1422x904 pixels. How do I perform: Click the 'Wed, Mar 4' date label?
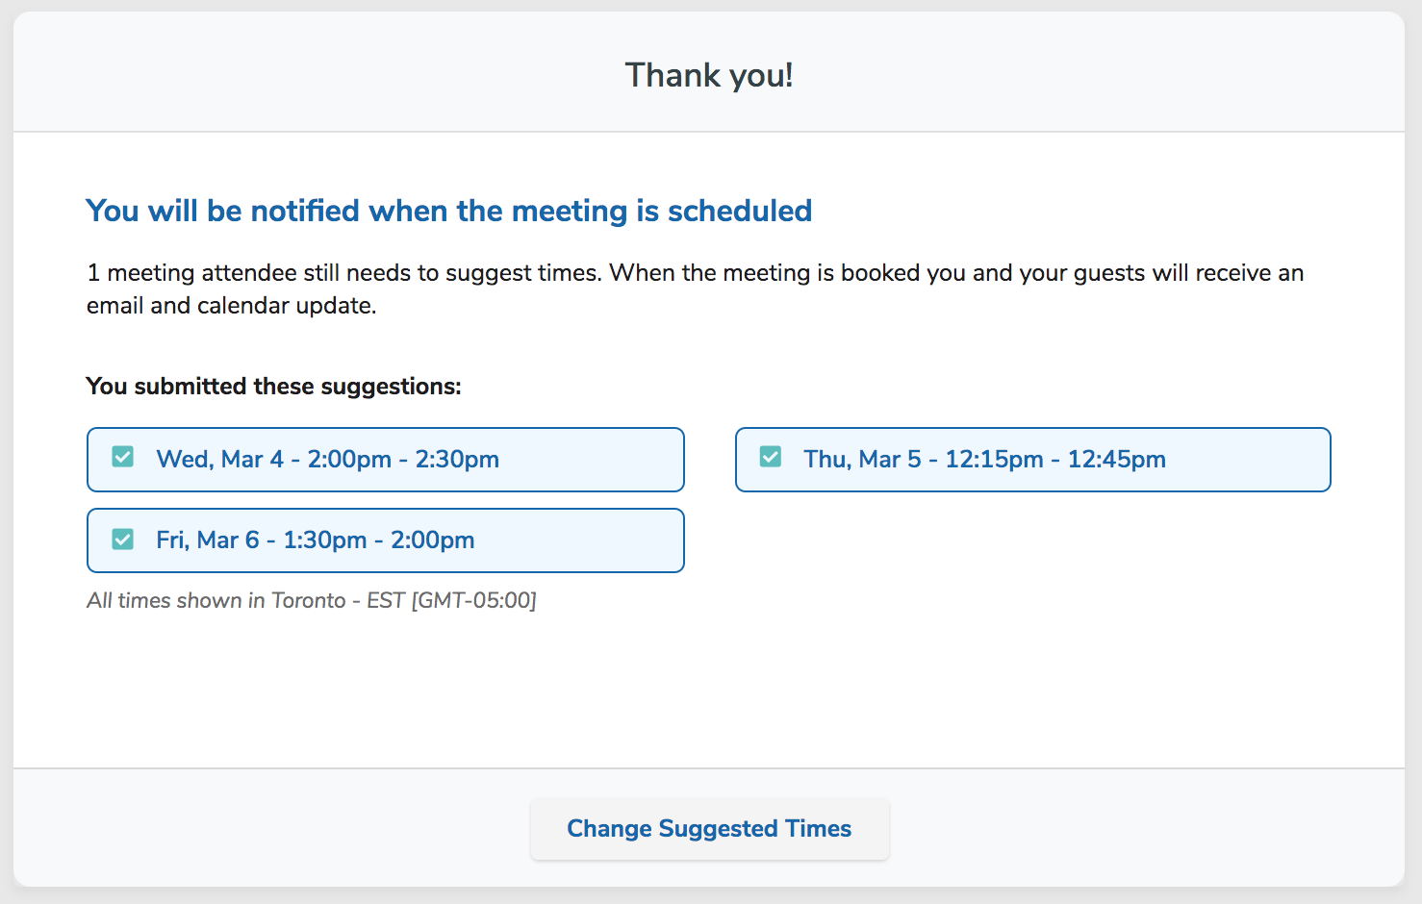tap(223, 460)
